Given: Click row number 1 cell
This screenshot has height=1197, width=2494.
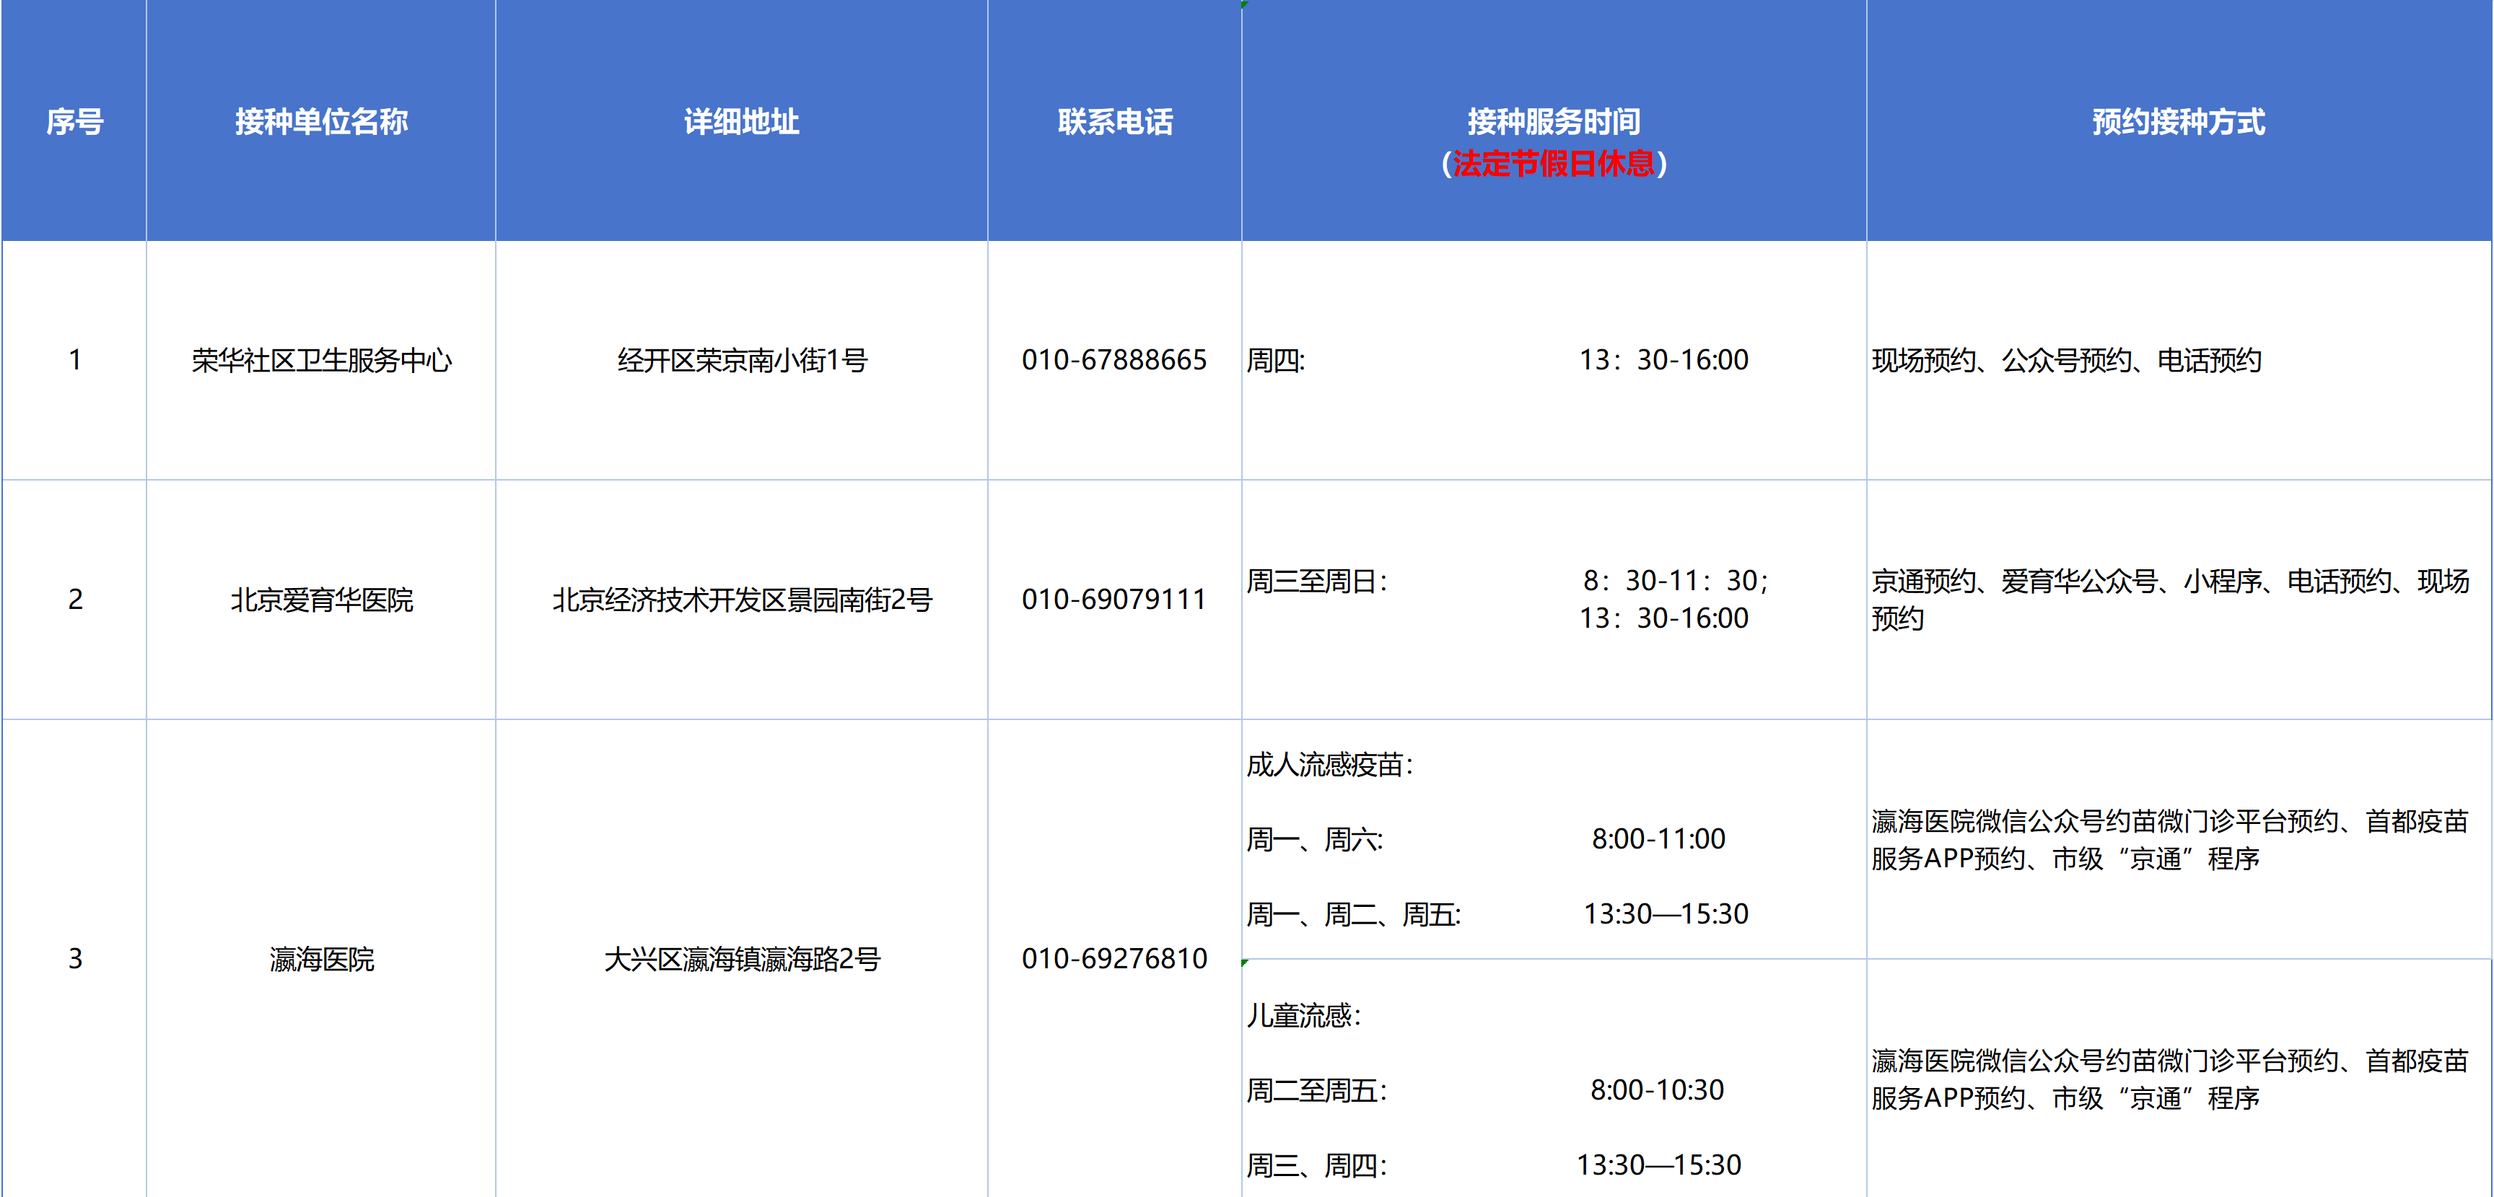Looking at the screenshot, I should pyautogui.click(x=74, y=360).
